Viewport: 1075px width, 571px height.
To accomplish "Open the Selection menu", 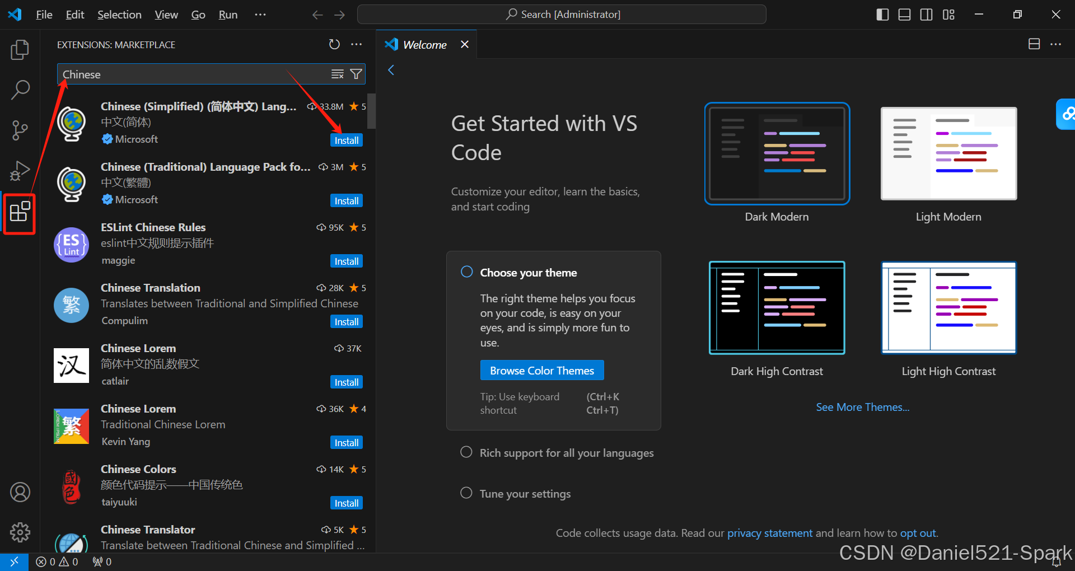I will (119, 15).
